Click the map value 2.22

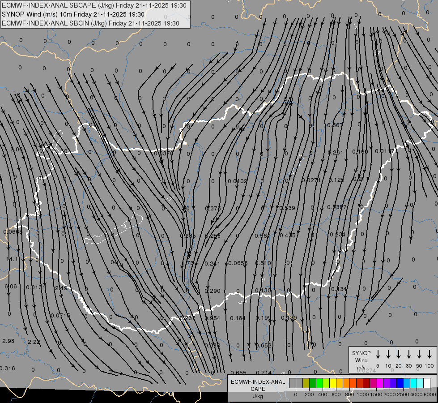pyautogui.click(x=34, y=342)
